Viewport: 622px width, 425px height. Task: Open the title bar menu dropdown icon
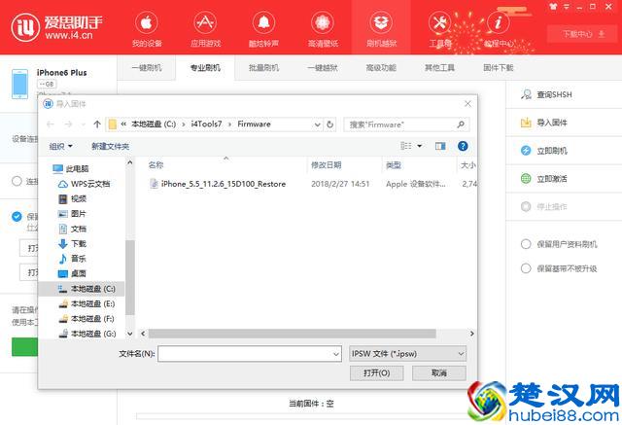point(566,7)
